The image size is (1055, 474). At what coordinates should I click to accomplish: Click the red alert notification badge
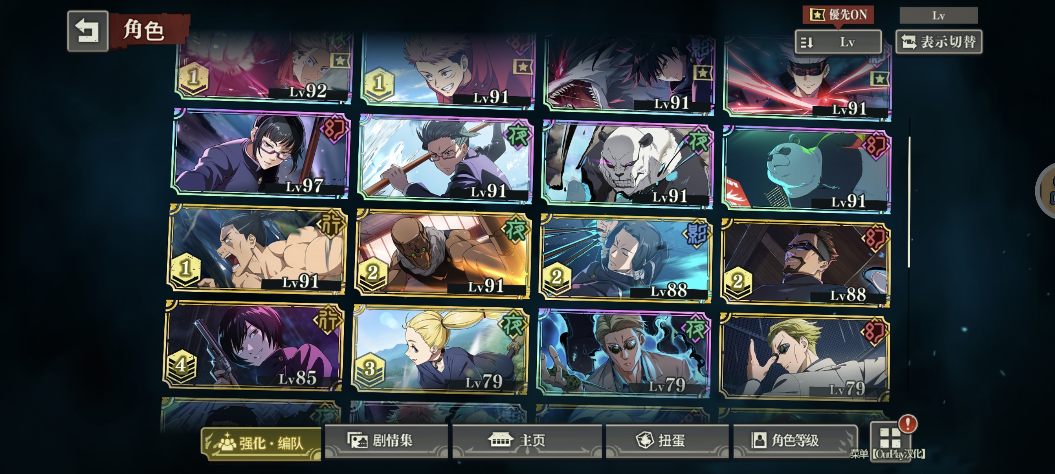pos(908,424)
